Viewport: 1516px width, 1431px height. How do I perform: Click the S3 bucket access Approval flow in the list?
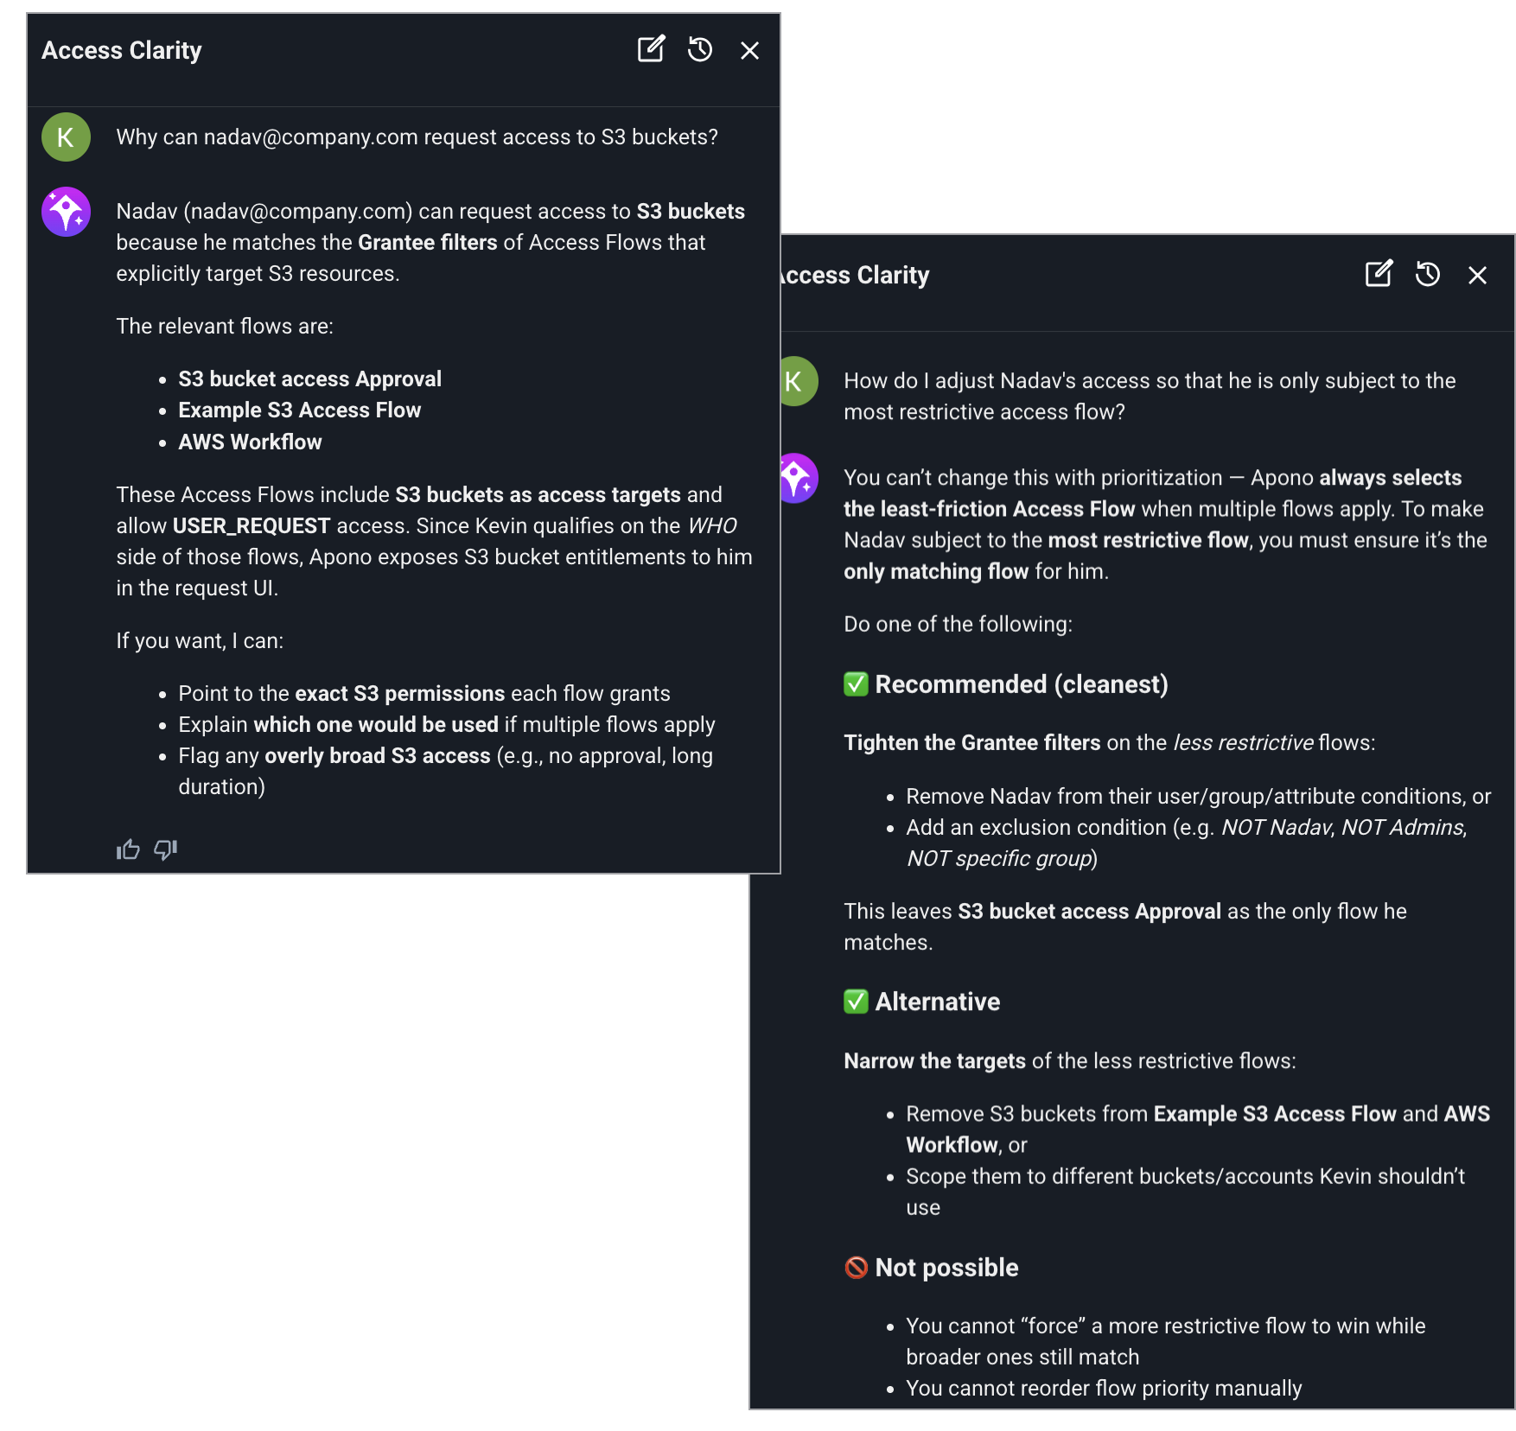(x=309, y=379)
